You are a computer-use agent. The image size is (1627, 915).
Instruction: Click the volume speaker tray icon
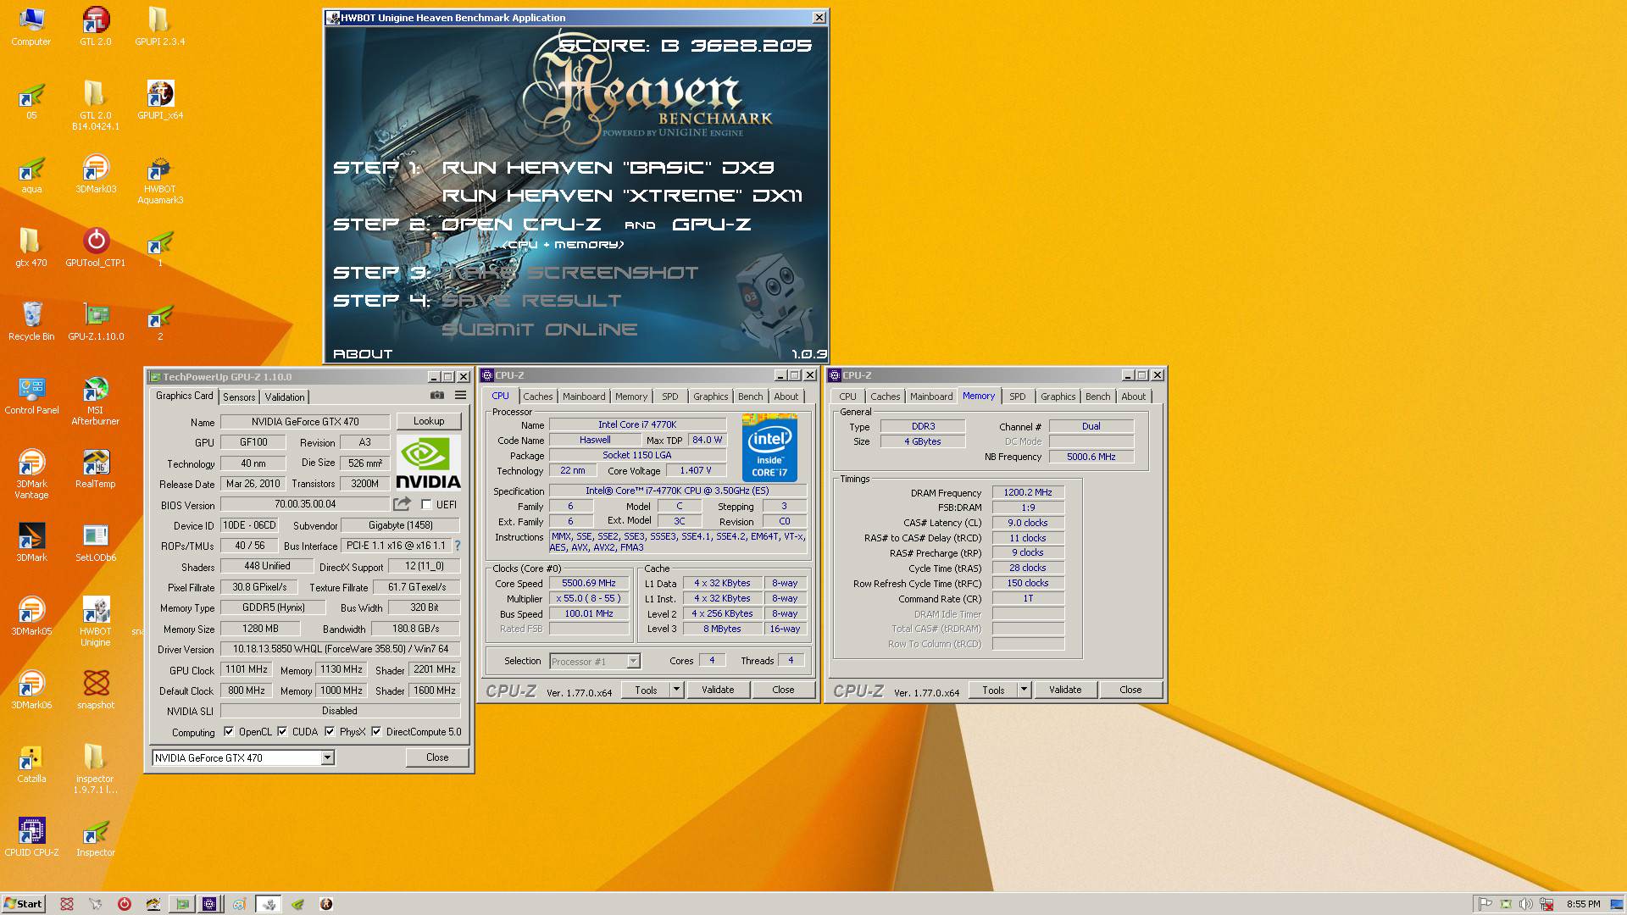coord(1526,904)
